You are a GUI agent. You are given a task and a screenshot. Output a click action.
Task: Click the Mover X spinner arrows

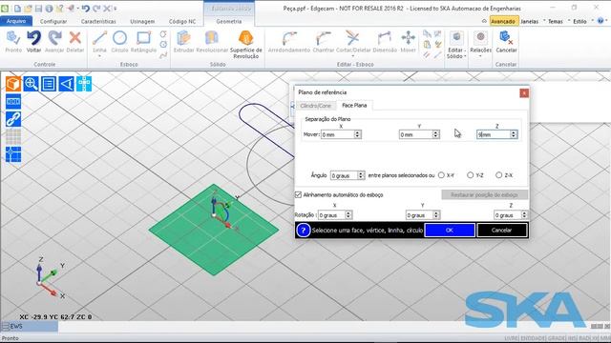[x=357, y=134]
